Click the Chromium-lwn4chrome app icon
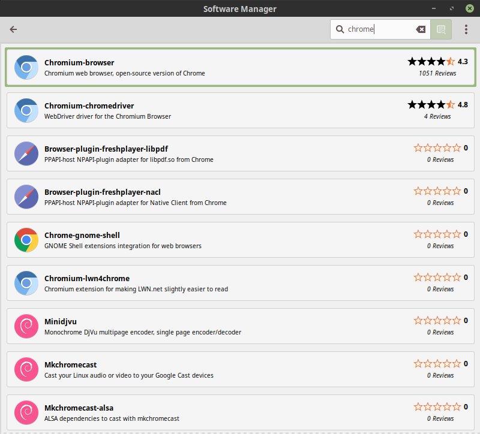Screen dimensions: 480x434 click(x=26, y=283)
